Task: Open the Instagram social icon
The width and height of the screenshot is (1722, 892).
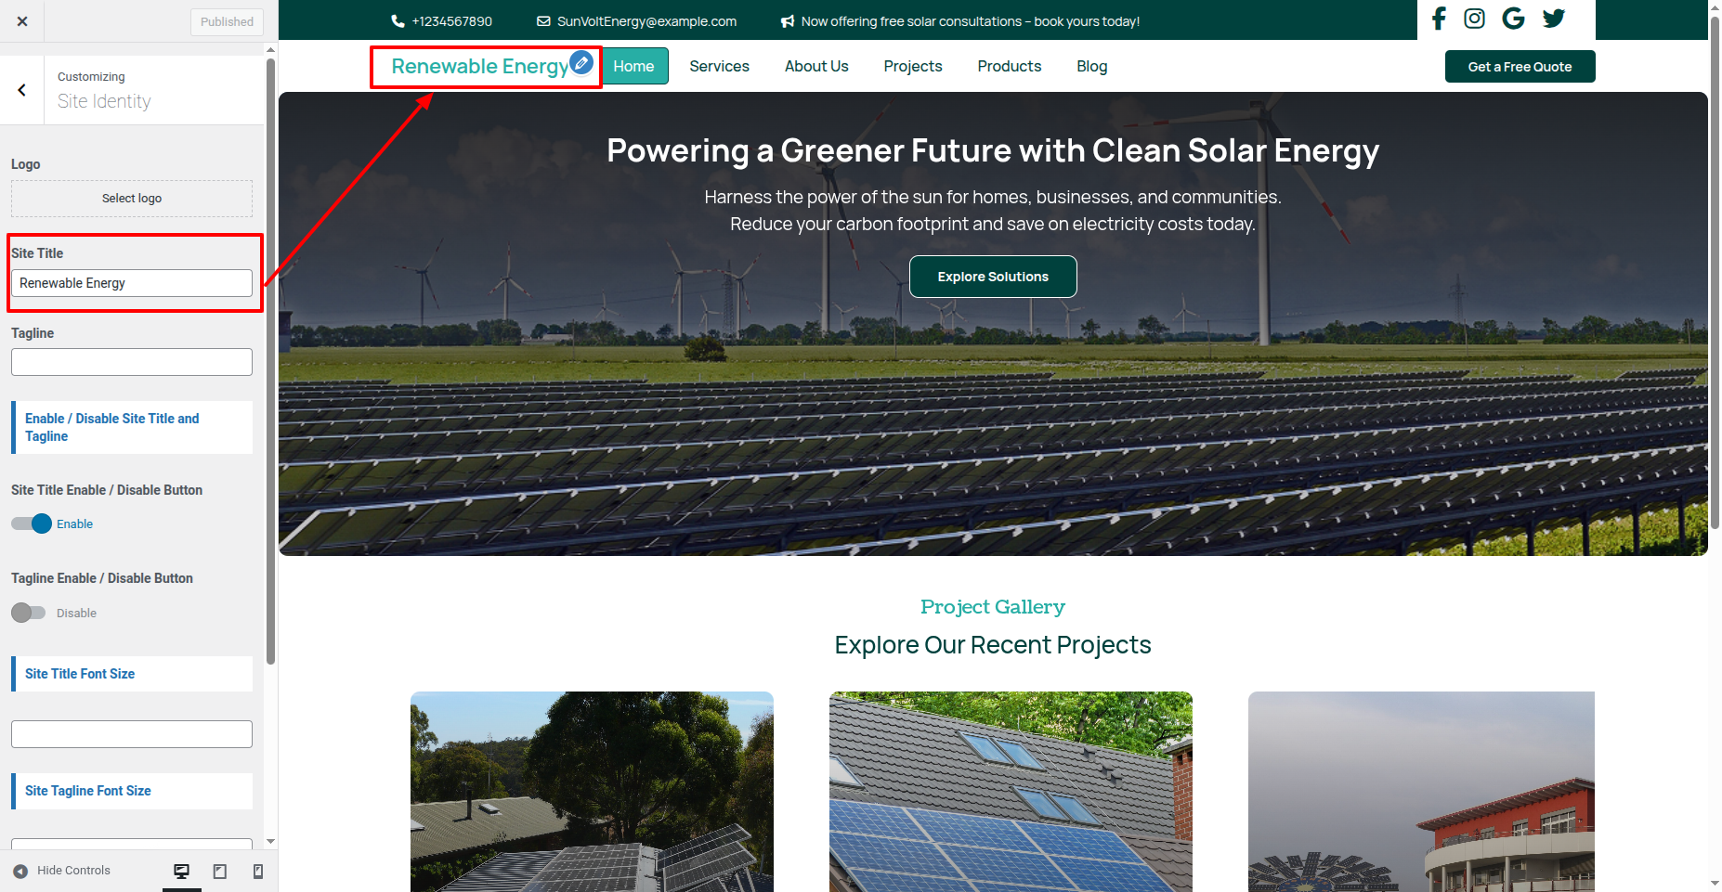Action: coord(1474,19)
